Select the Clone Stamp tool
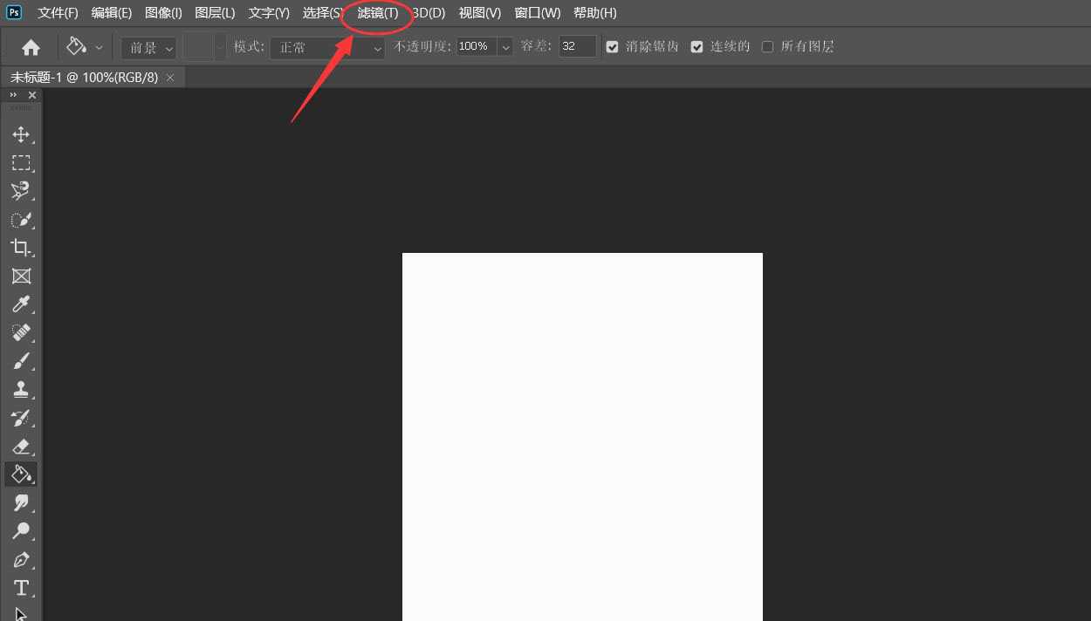 tap(21, 389)
